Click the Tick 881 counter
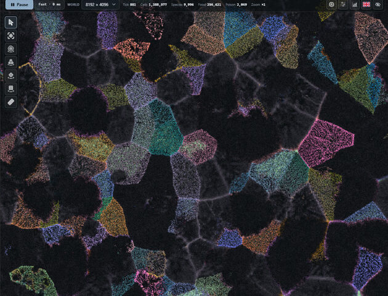 pos(129,4)
